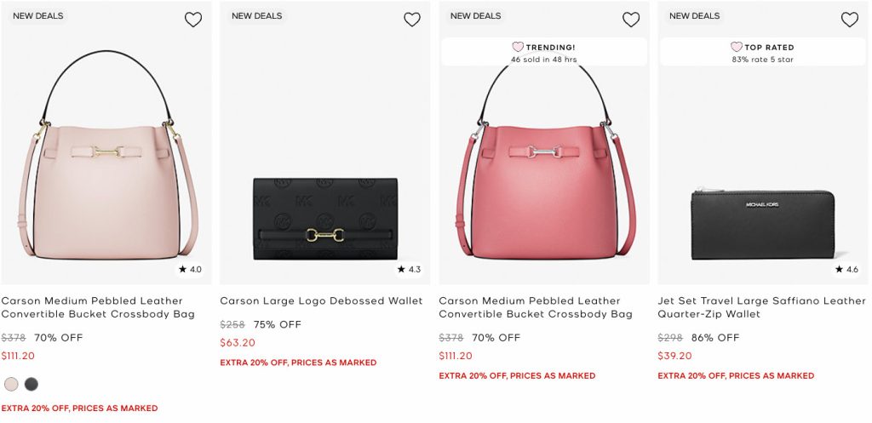Image resolution: width=872 pixels, height=423 pixels.
Task: View the black logo debossed wallet image
Action: (x=325, y=219)
